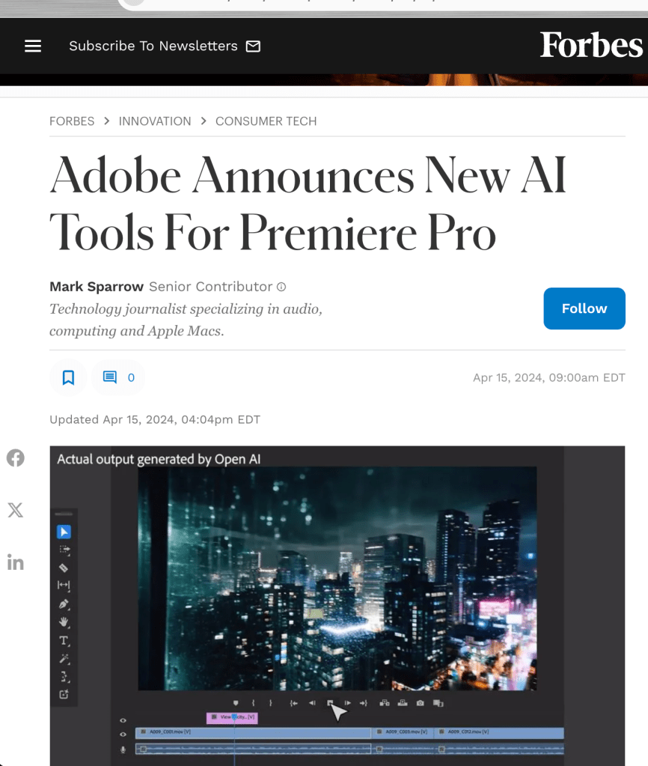Screen dimensions: 648x766
Task: Go to the FORBES breadcrumb
Action: pos(72,121)
